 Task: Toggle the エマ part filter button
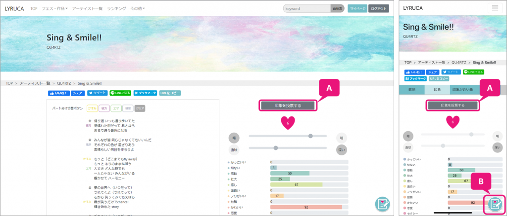[x=116, y=108]
